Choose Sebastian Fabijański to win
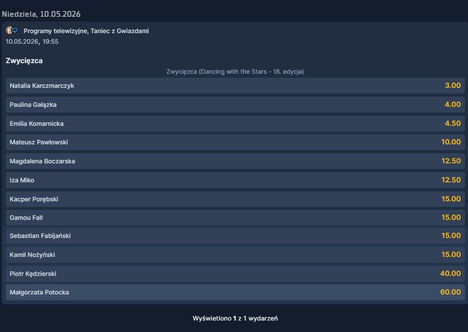This screenshot has width=468, height=332. tap(235, 236)
